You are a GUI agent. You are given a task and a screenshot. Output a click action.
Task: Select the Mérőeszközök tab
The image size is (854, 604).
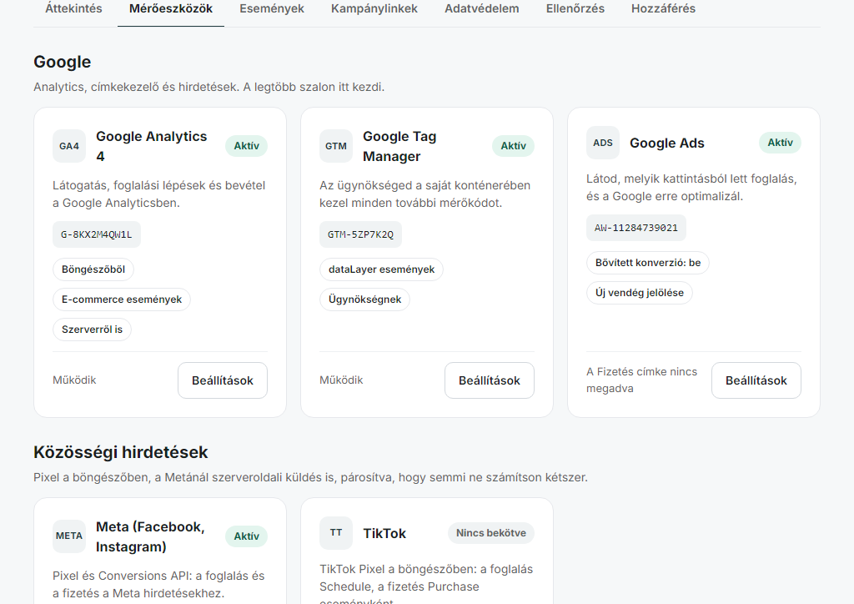click(170, 8)
